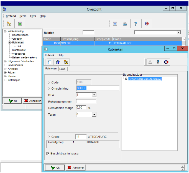
Task: Select Hoofdgroepen in the tree
Action: click(x=21, y=35)
